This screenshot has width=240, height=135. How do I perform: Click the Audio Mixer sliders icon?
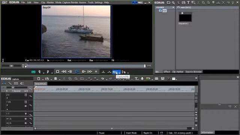pos(162,79)
